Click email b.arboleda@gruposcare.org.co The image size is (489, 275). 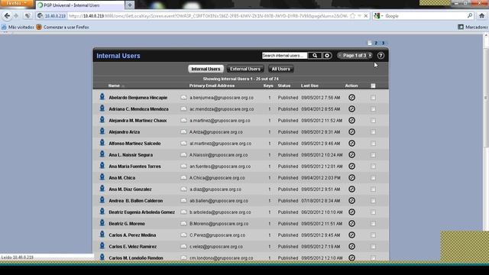click(220, 212)
